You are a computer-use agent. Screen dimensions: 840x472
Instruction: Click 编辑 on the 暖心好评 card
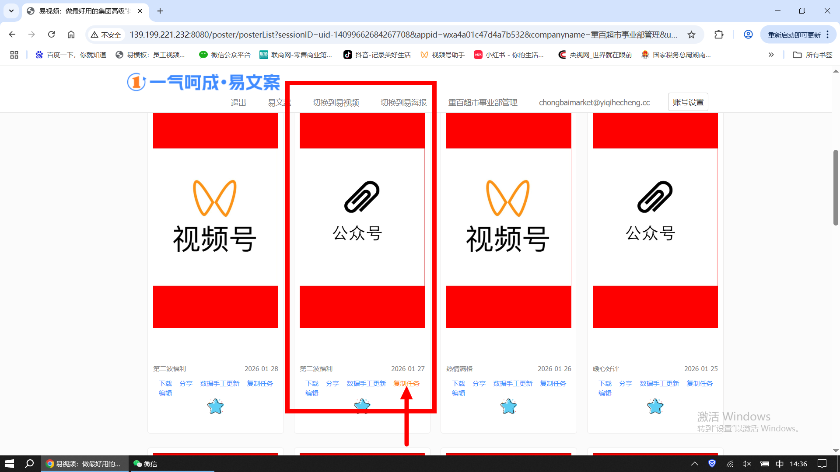(605, 393)
